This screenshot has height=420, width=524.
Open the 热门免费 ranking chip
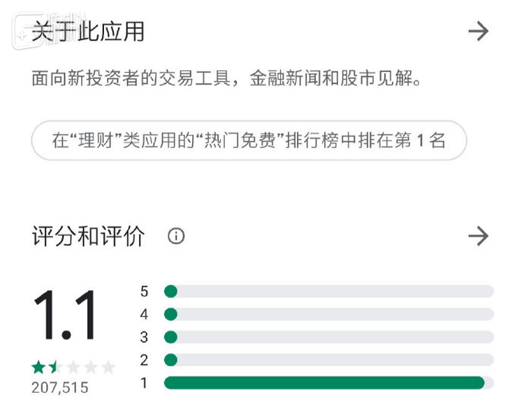[249, 141]
